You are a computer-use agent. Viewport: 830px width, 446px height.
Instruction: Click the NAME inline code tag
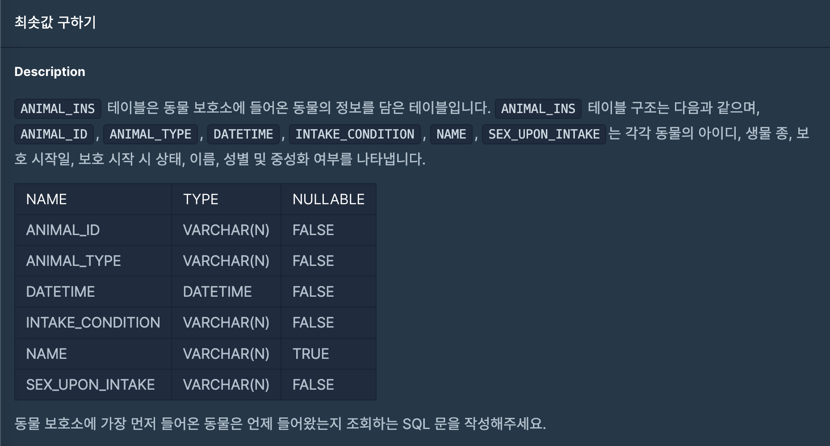pos(451,134)
